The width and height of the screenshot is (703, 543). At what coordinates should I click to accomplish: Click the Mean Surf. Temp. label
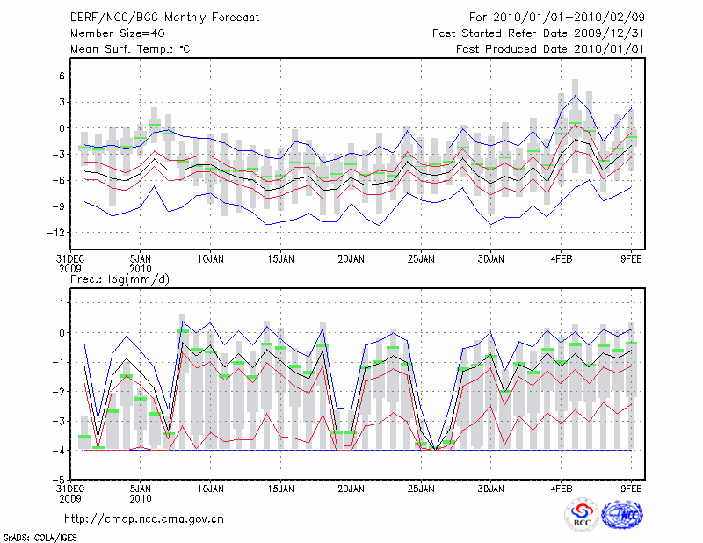(x=130, y=49)
